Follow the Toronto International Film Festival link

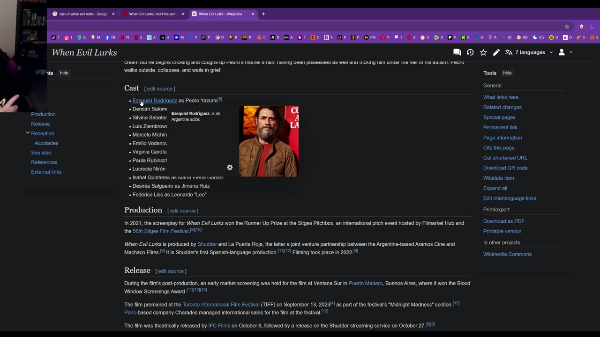221,305
